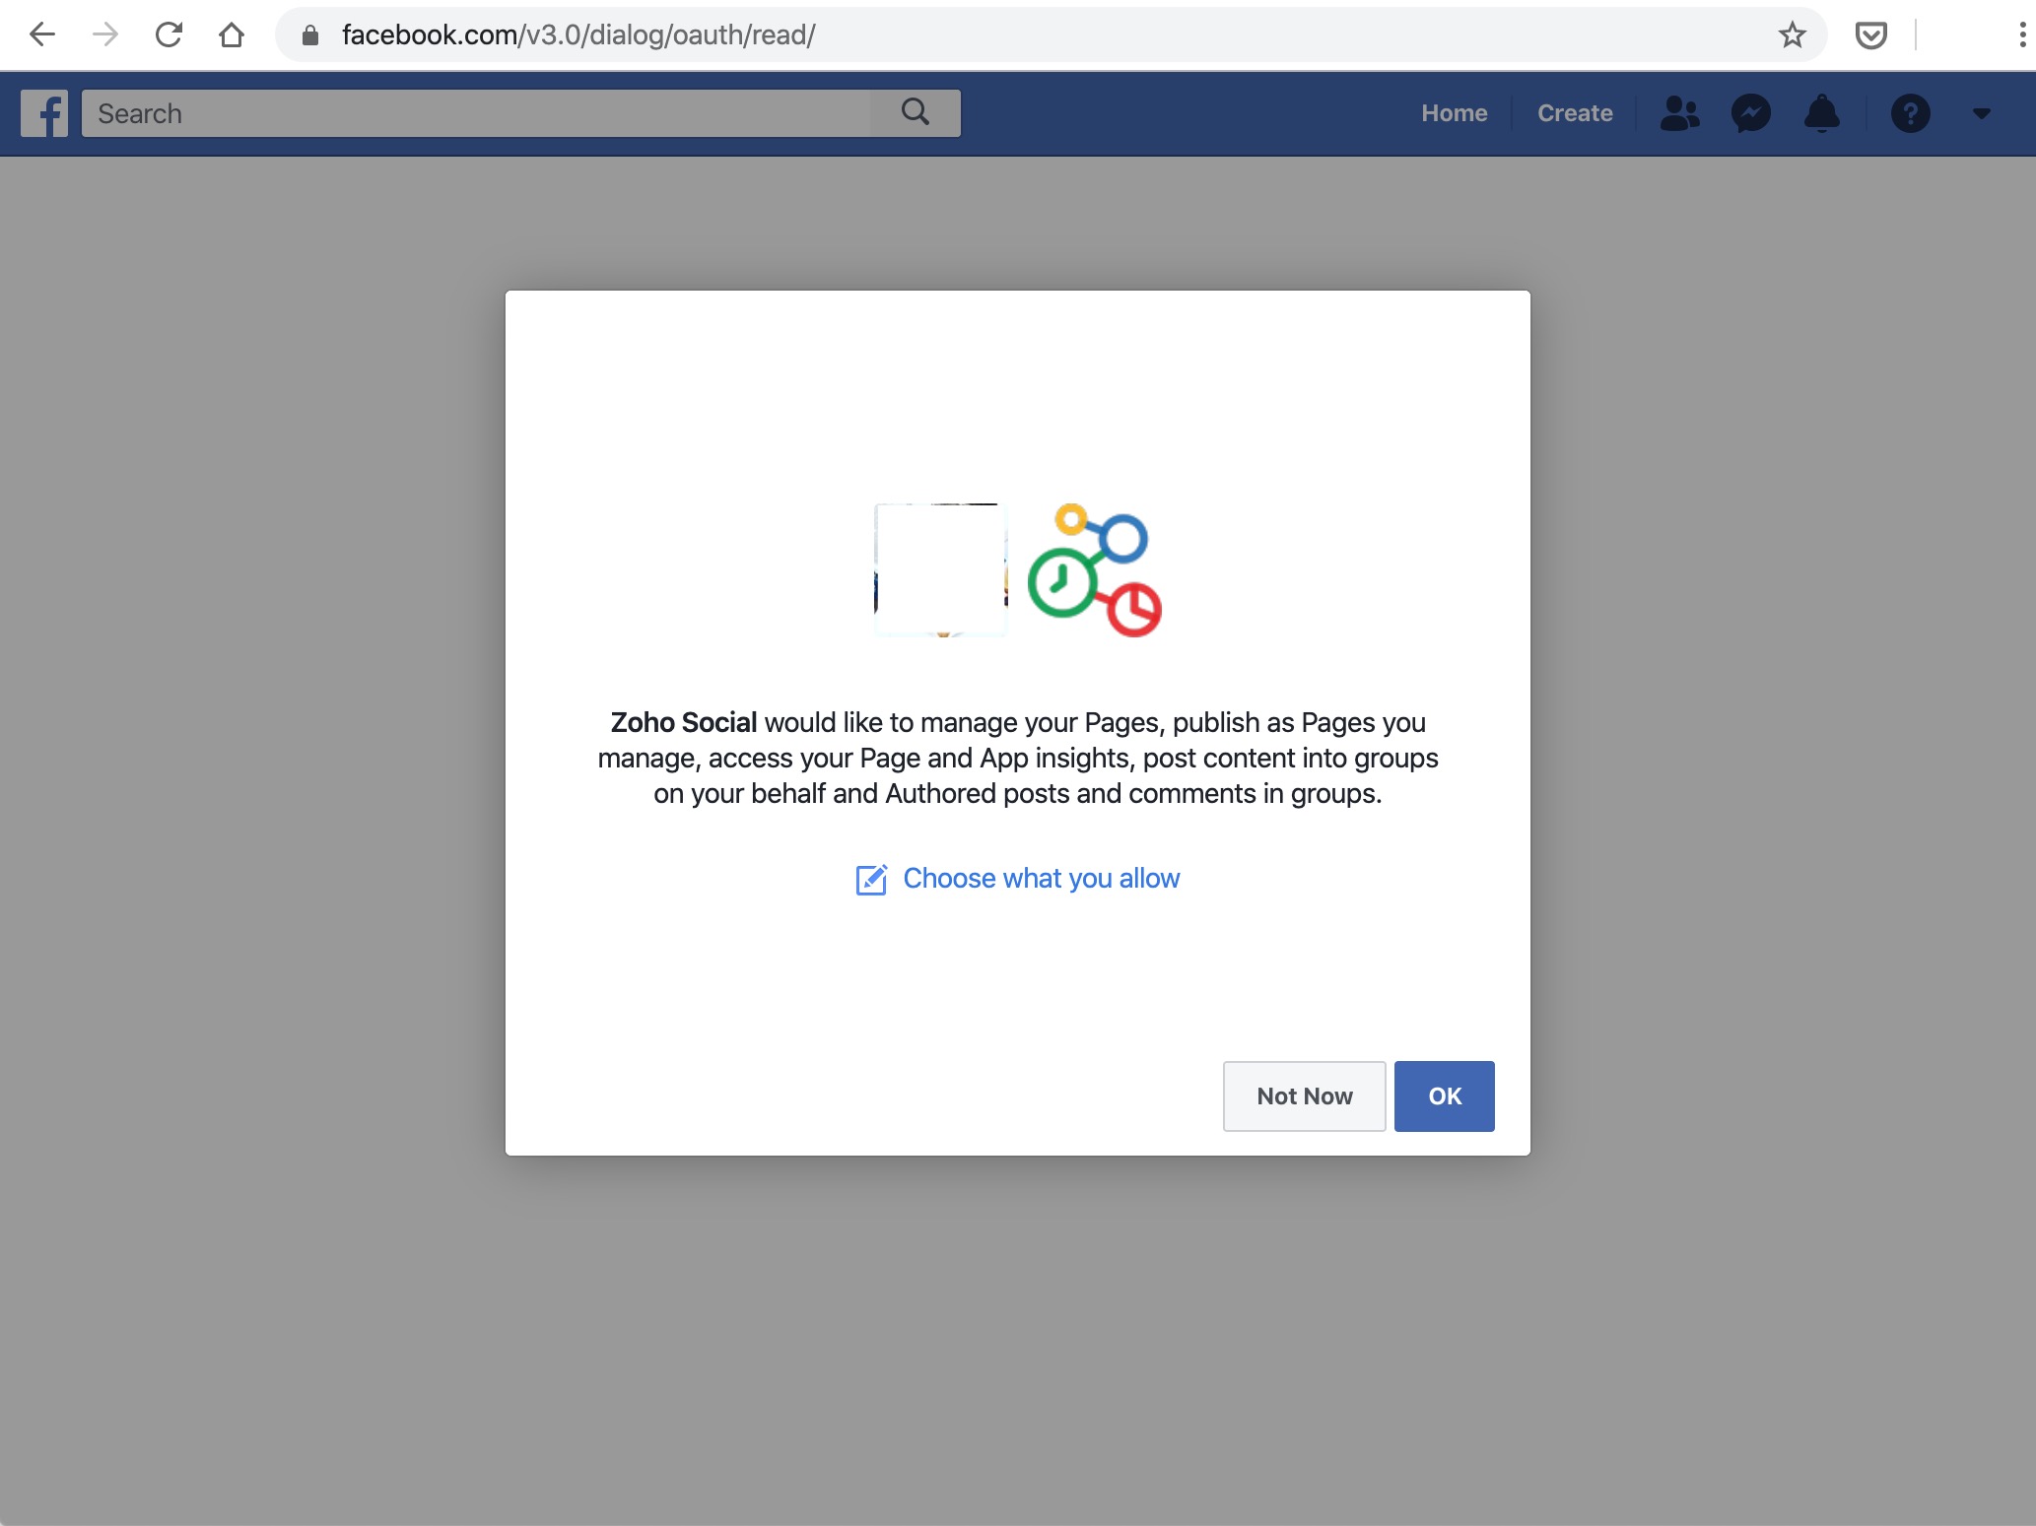Click the Friends/People icon
The image size is (2036, 1526).
pos(1680,112)
